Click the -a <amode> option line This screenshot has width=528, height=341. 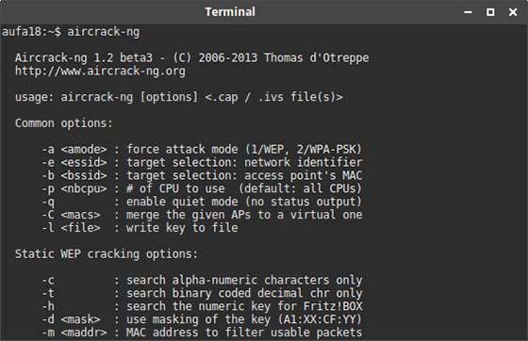(202, 149)
